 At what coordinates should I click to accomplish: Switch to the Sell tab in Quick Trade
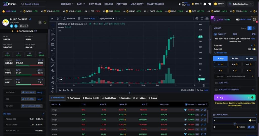[235, 58]
